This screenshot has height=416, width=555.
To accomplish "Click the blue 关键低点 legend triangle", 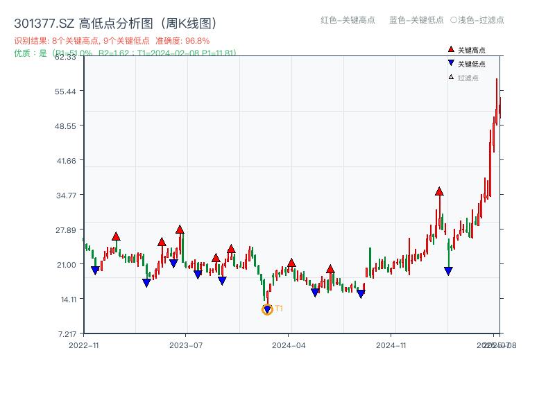I will pos(450,63).
